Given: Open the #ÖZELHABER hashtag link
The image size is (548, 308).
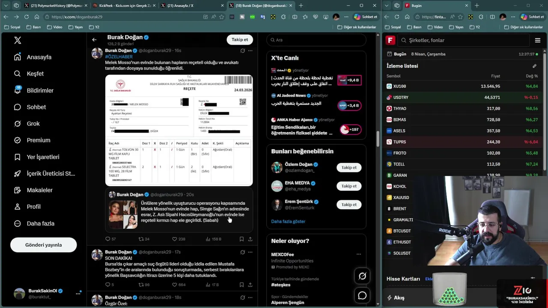Looking at the screenshot, I should 119,56.
